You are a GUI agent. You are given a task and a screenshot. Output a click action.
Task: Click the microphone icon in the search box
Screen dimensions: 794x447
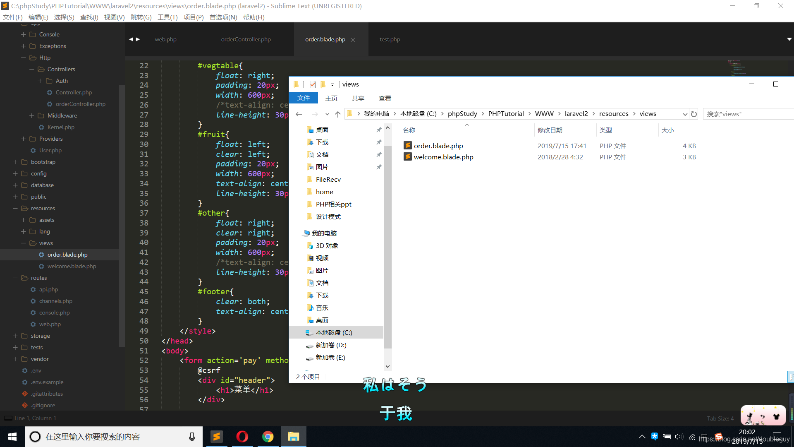pos(192,437)
